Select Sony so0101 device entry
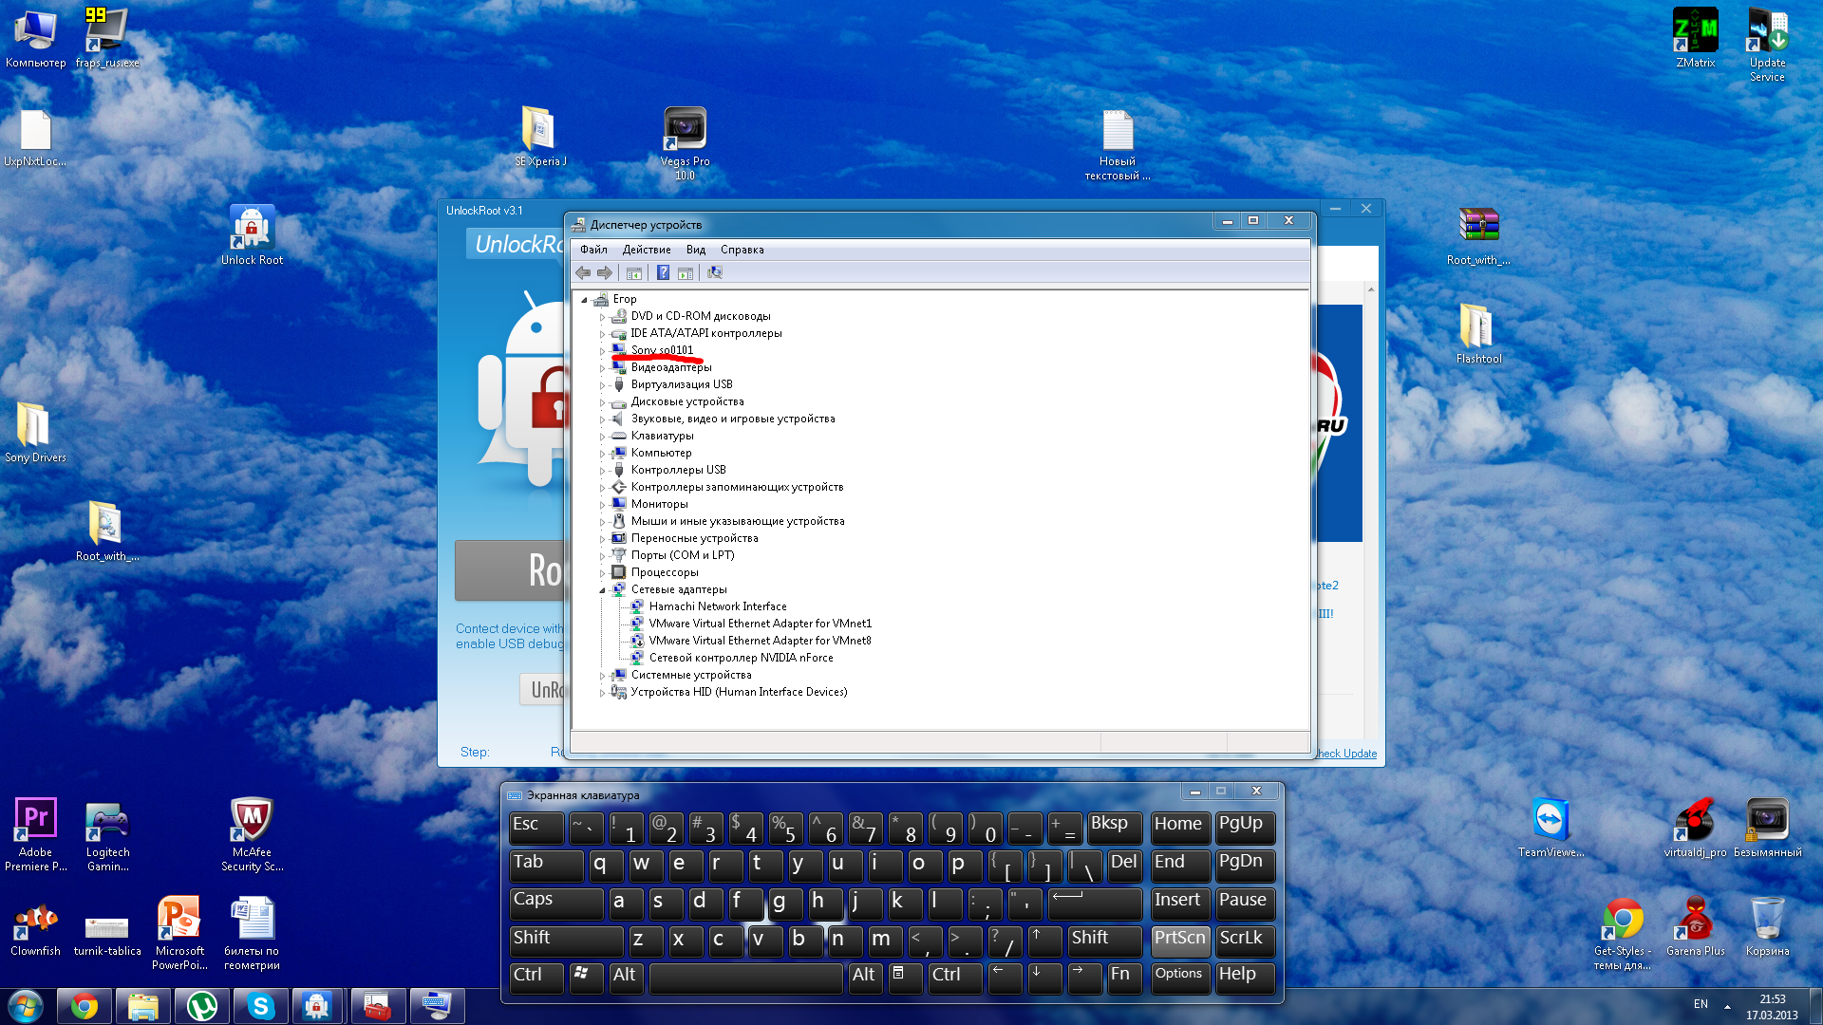The width and height of the screenshot is (1823, 1025). point(662,350)
